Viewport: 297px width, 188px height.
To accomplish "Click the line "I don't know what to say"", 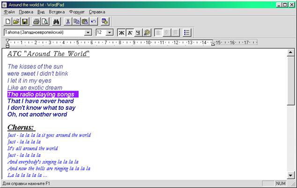I will point(42,108).
